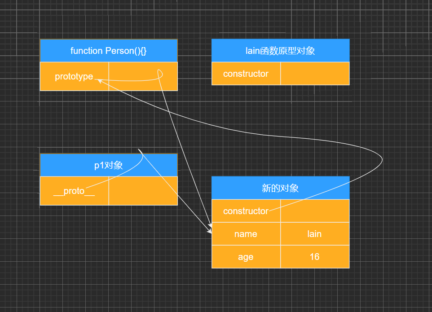Click the arrowhead pointing at "prototype"
432x312 pixels.
97,80
